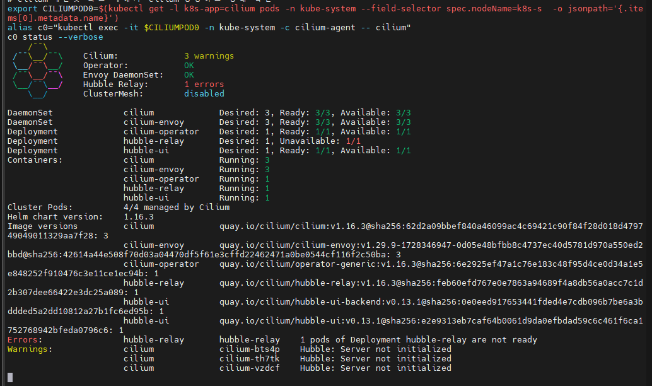Click the red "1 errors" Hubble Relay status
Screen dimensions: 652x386
204,85
